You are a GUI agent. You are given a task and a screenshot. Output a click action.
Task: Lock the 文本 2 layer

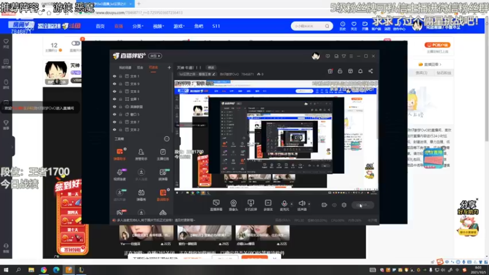[120, 130]
